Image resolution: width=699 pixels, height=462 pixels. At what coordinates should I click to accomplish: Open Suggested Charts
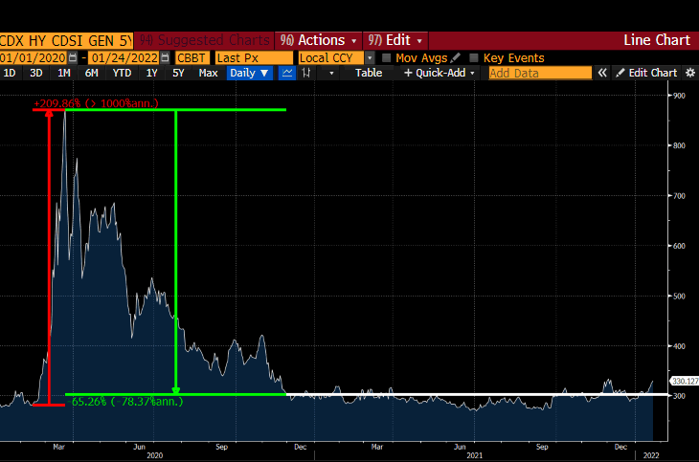204,40
